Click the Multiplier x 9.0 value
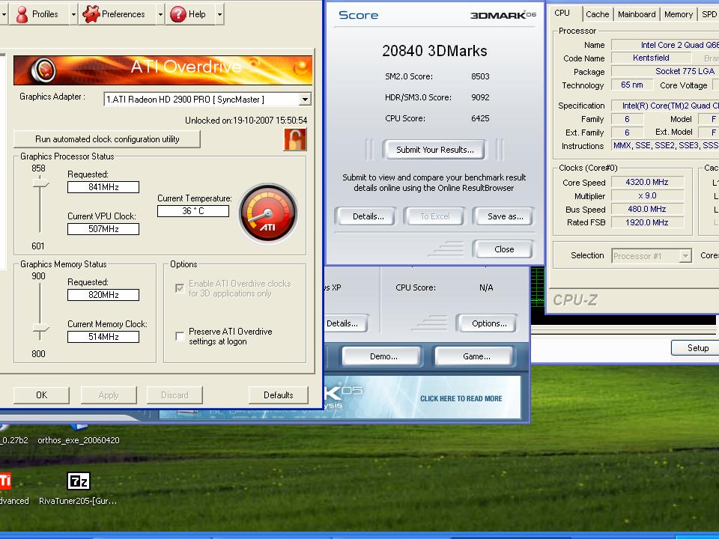 (x=647, y=195)
